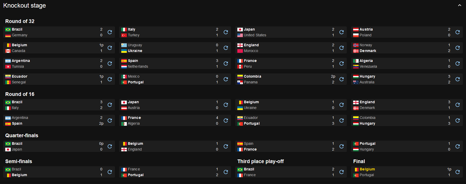Click refresh icon for Third place play-off

342,172
